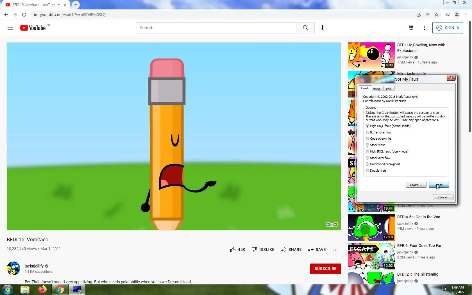Open BFDIA 5a: Get in the Van thumbnail
Image resolution: width=472 pixels, height=295 pixels.
pos(371,228)
